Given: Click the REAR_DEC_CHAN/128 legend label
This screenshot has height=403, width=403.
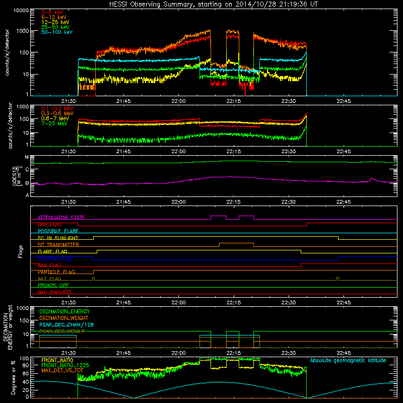Looking at the screenshot, I should (66, 324).
